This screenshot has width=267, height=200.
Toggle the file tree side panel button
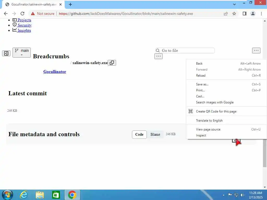click(6, 53)
